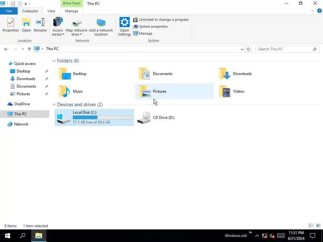Viewport: 323px width, 242px height.
Task: Open the recent locations dropdown arrow
Action: [23, 49]
